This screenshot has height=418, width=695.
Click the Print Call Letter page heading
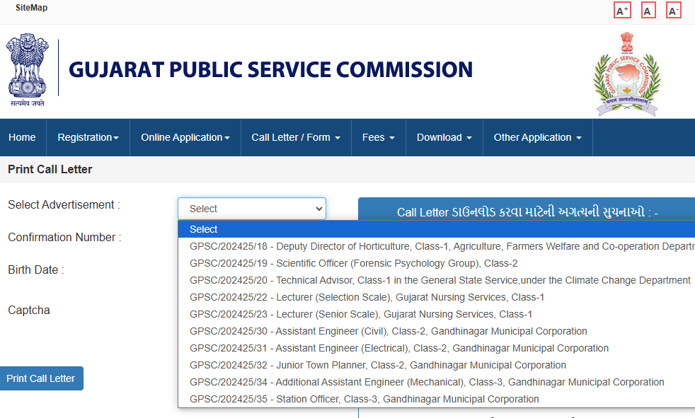pos(50,169)
